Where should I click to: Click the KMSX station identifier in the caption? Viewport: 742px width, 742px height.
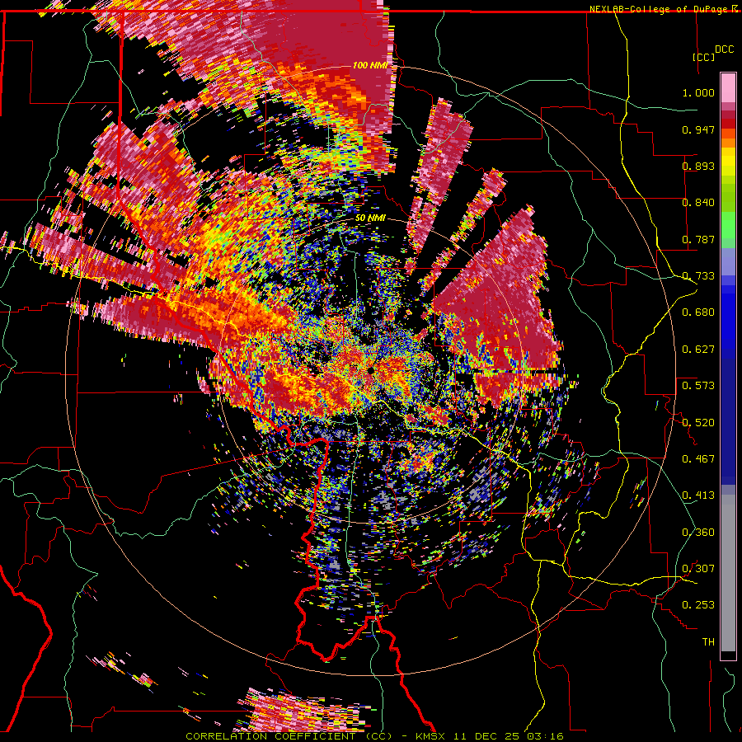[431, 736]
